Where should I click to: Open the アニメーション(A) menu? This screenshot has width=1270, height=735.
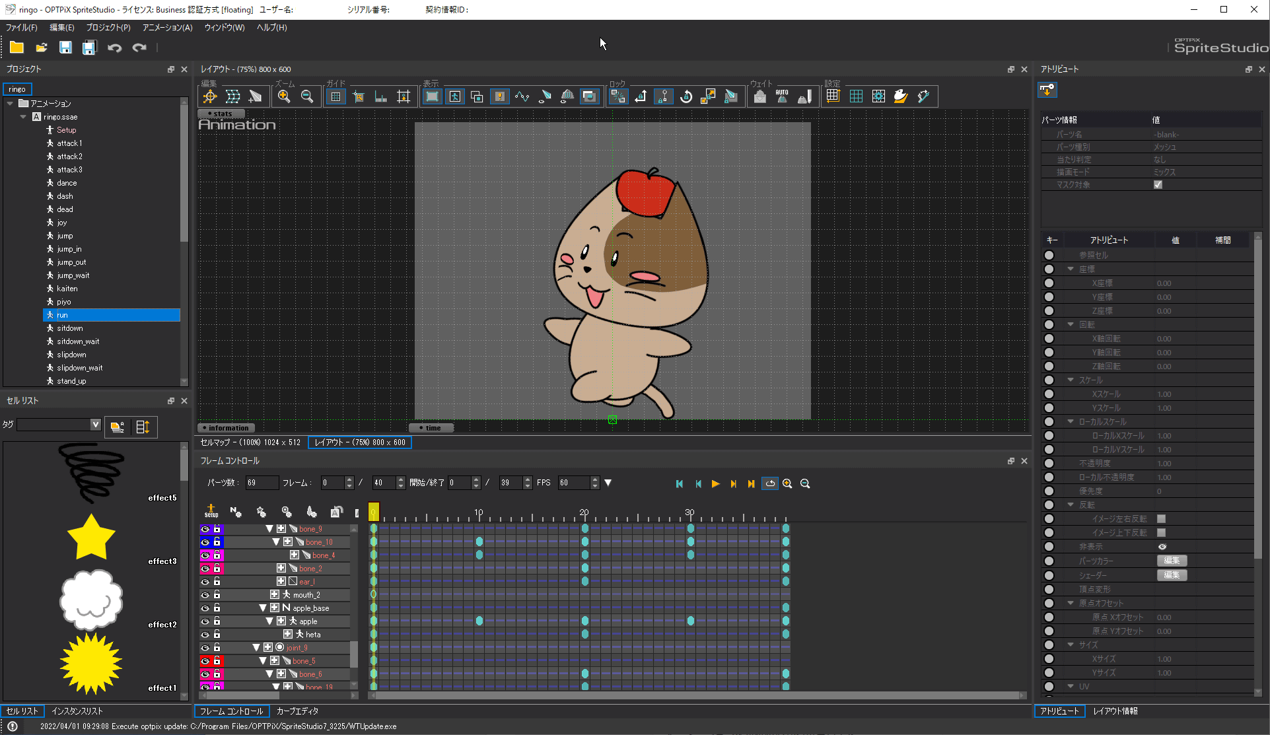pos(168,28)
